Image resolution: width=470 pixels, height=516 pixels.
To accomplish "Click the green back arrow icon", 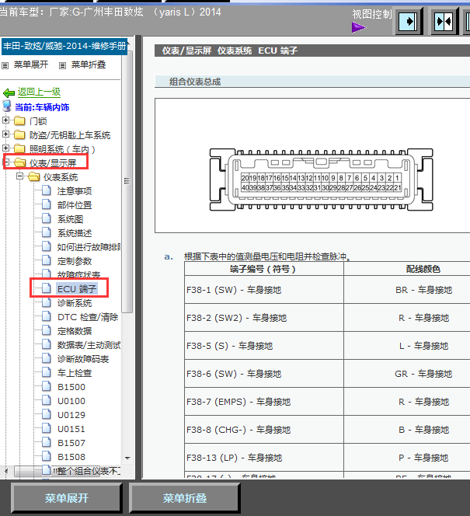I will (9, 92).
